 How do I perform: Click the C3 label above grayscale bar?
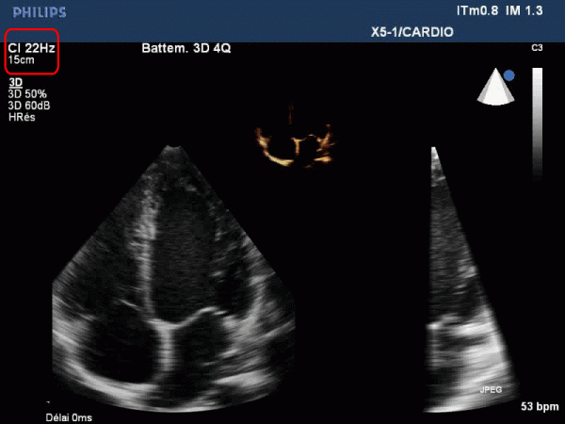click(x=537, y=47)
